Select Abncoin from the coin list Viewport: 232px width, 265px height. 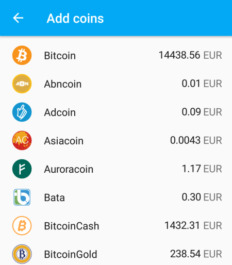point(63,84)
